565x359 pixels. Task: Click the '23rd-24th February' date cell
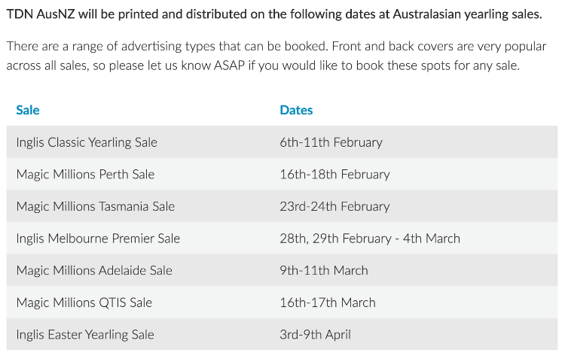click(334, 206)
